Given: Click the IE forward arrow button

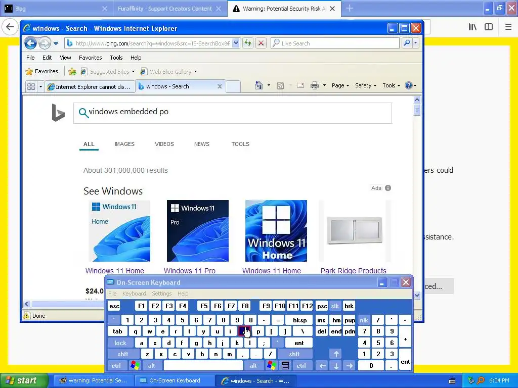Looking at the screenshot, I should tap(45, 43).
